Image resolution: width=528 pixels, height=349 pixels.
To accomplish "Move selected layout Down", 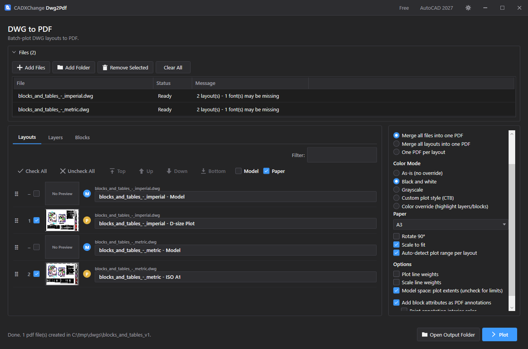I will [x=177, y=171].
